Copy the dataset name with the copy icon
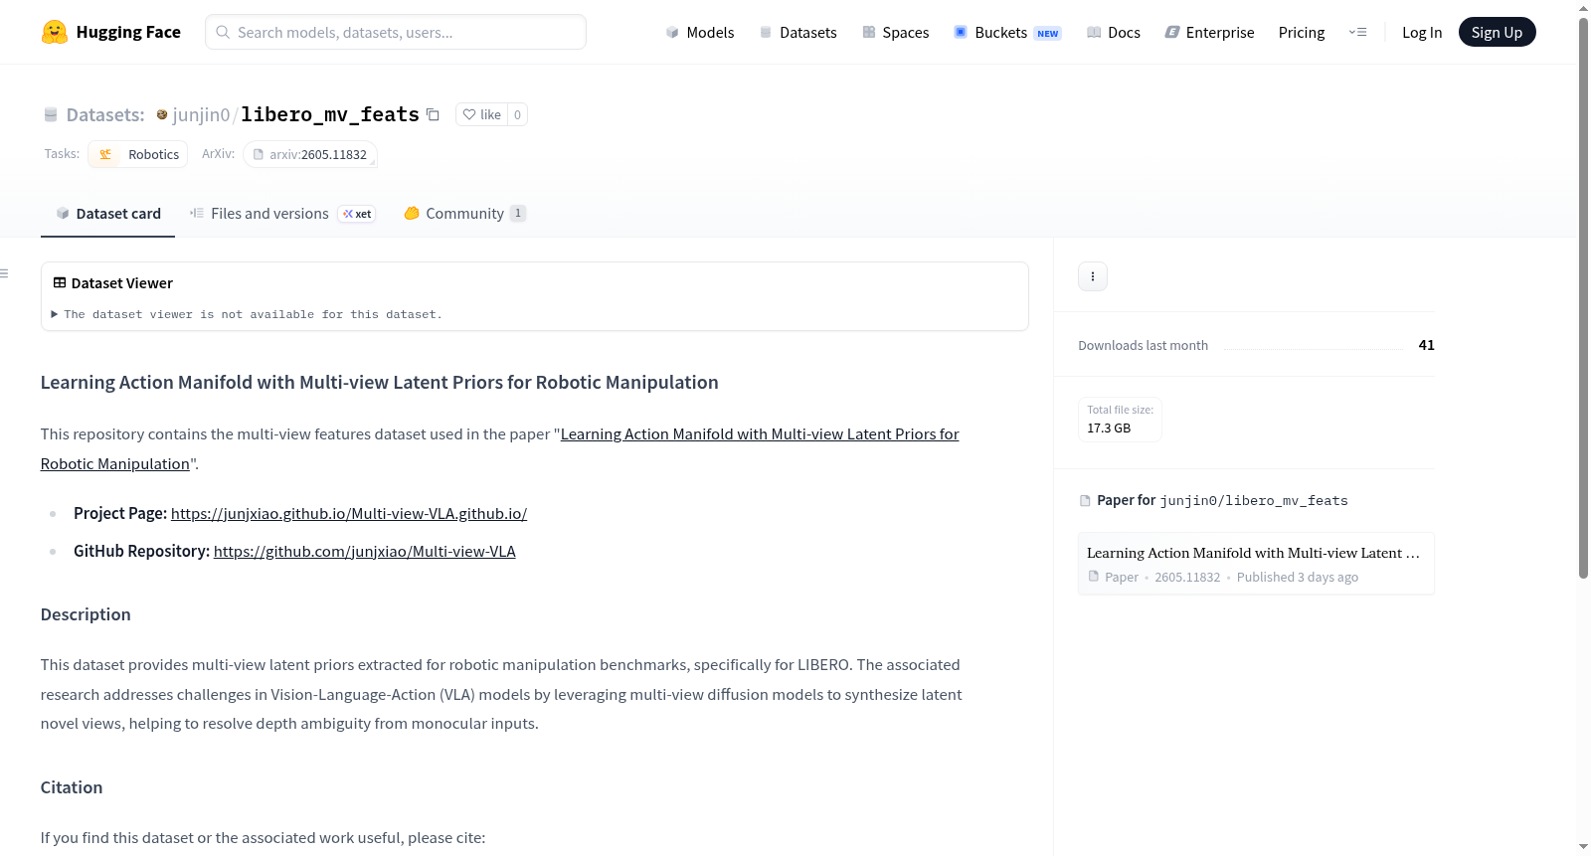 433,114
